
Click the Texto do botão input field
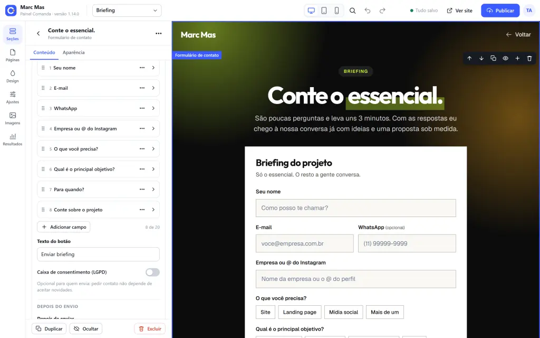98,254
